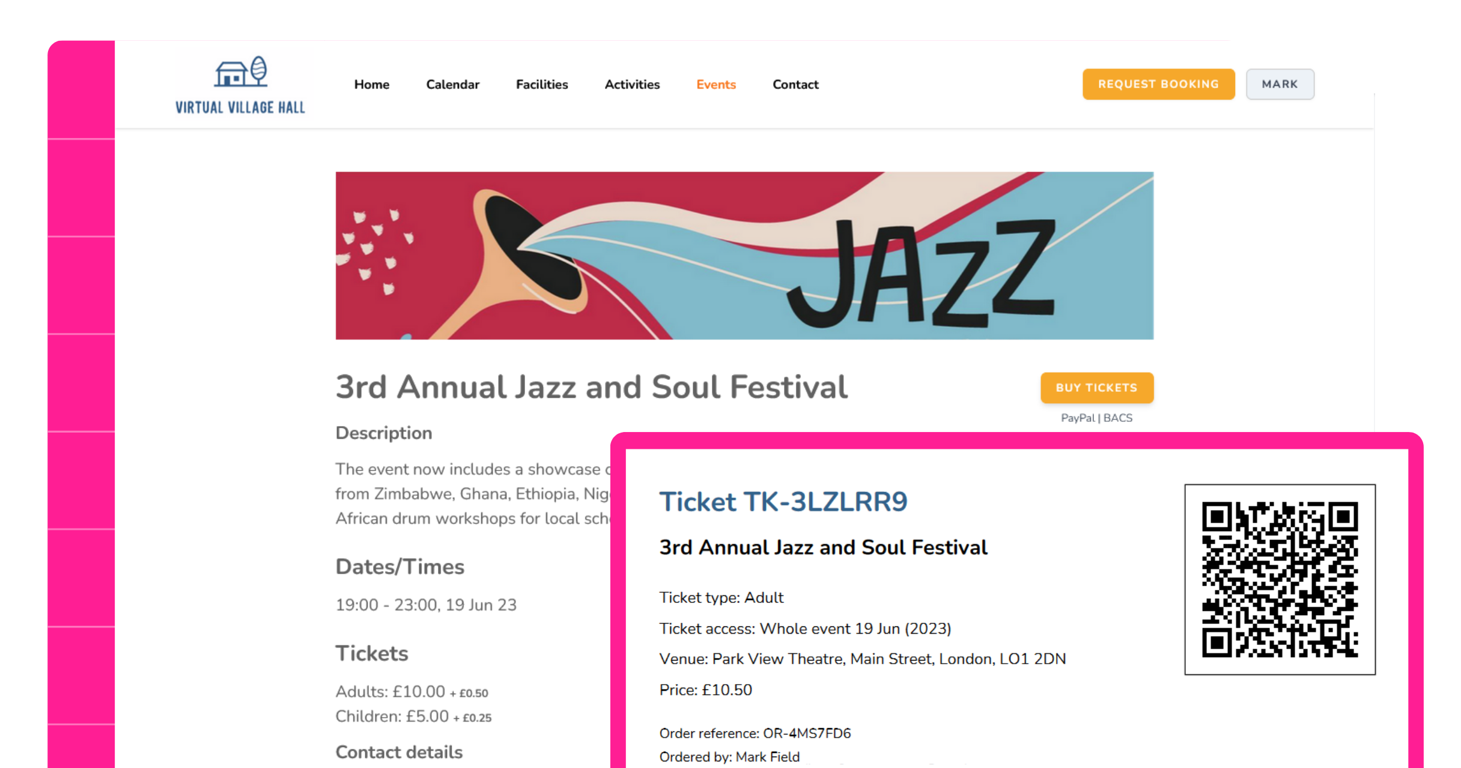Click the Dates/Times section heading
The height and width of the screenshot is (768, 1461).
click(399, 567)
